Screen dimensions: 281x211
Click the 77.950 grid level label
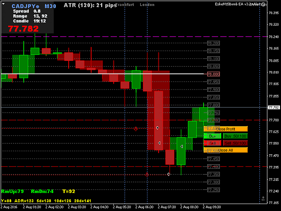click(214, 82)
